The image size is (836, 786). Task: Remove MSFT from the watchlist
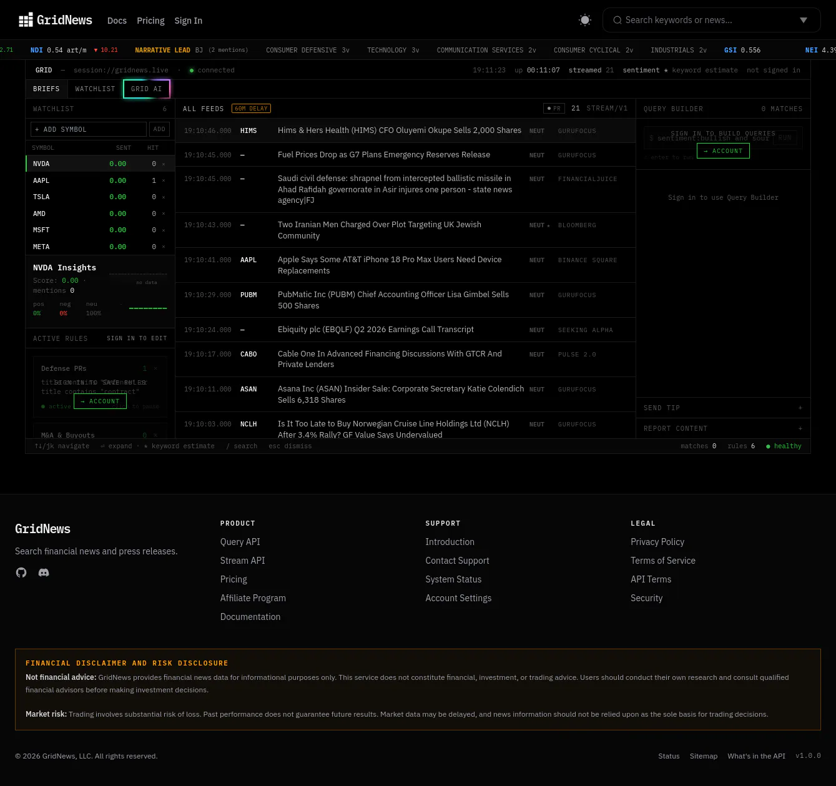click(164, 230)
